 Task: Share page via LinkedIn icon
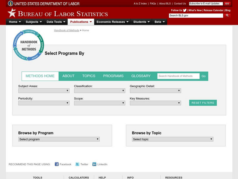point(94,164)
